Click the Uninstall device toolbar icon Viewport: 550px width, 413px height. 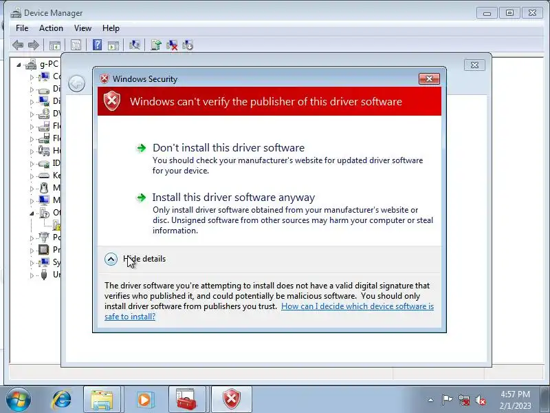point(172,45)
